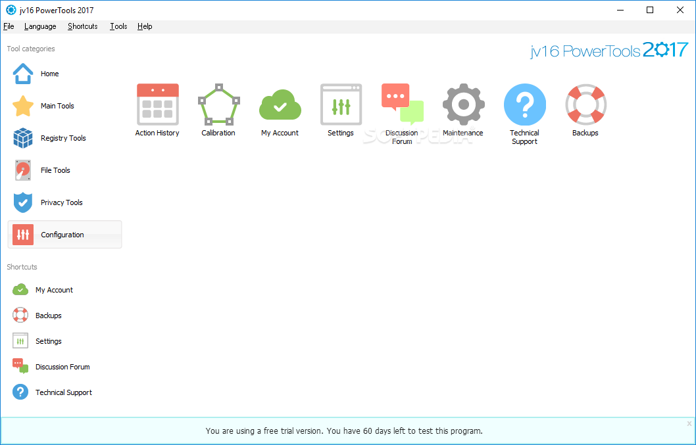Select the Home category label
Image resolution: width=696 pixels, height=445 pixels.
click(50, 74)
